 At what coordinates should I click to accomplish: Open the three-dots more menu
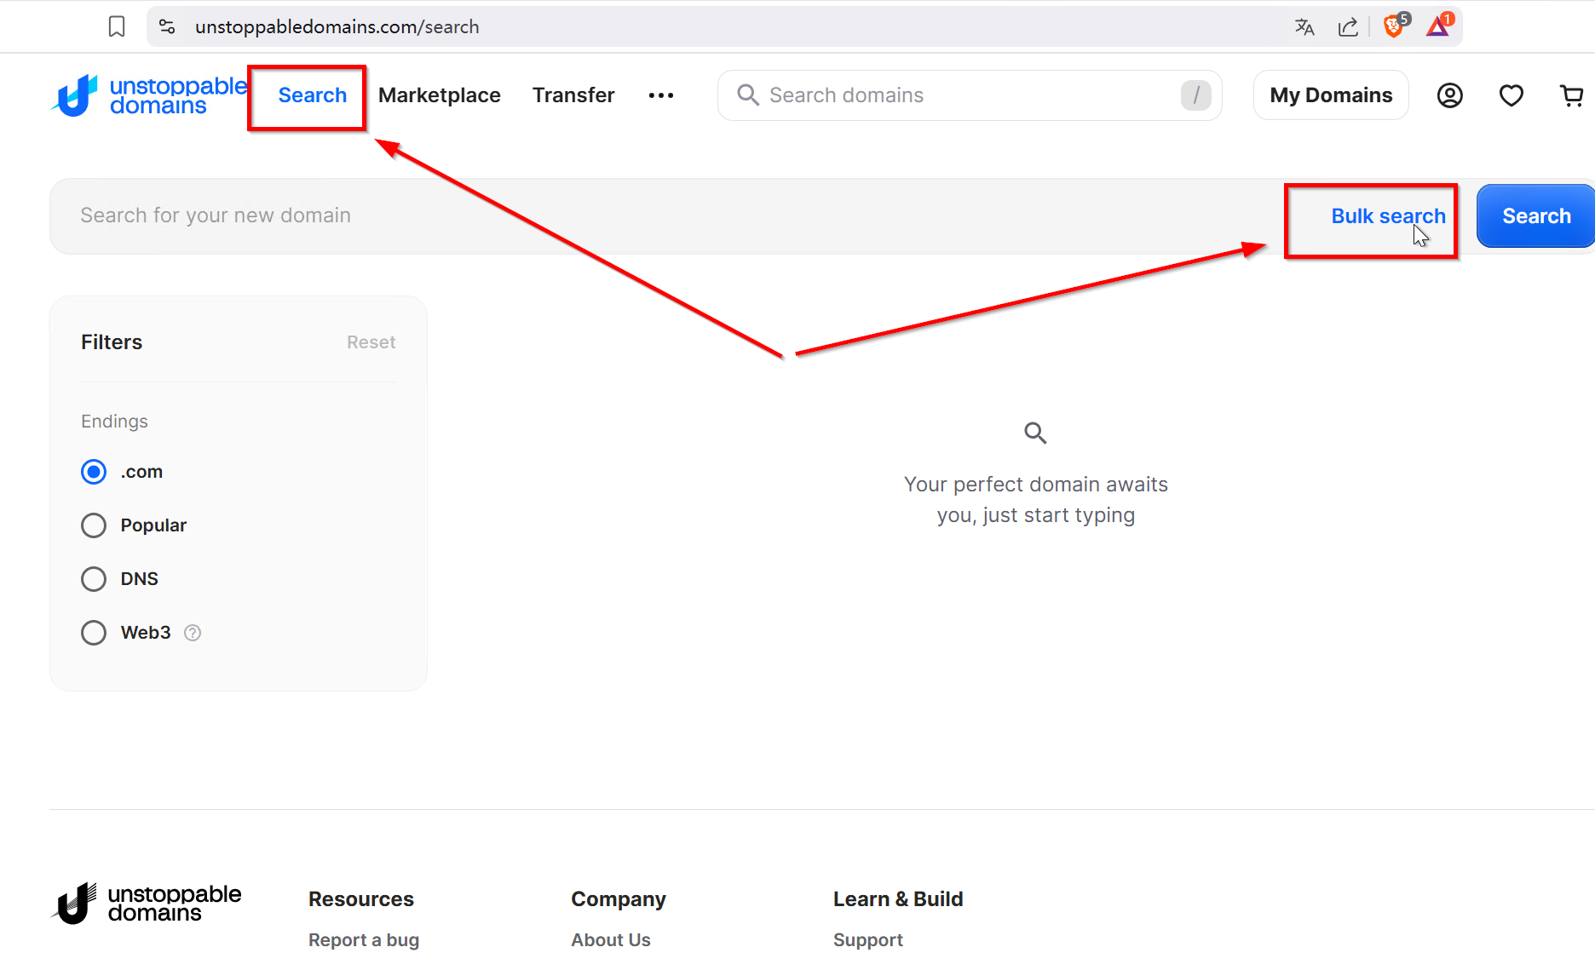[x=661, y=95]
